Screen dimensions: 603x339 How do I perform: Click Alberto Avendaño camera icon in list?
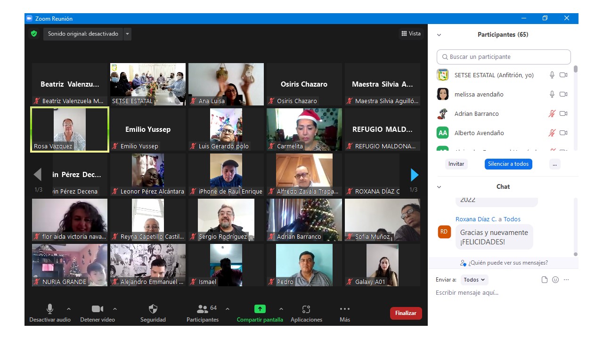click(x=563, y=133)
